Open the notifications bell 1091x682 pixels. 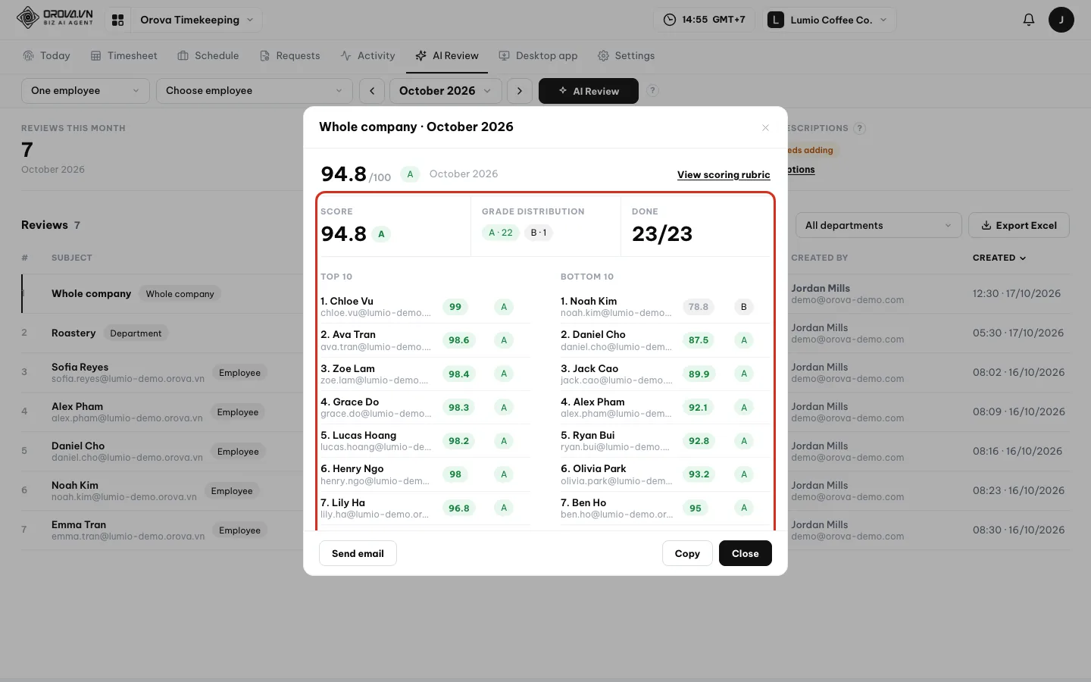[x=1028, y=20]
